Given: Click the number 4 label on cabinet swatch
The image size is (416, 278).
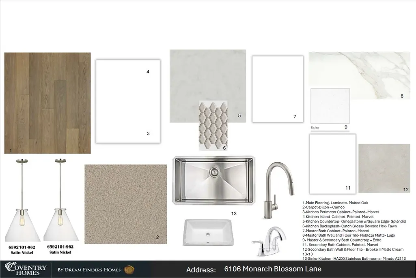Looking at the screenshot, I should 148,72.
